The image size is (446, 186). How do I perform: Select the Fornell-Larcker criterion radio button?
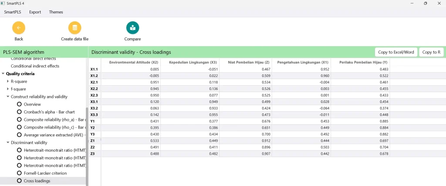[19, 173]
